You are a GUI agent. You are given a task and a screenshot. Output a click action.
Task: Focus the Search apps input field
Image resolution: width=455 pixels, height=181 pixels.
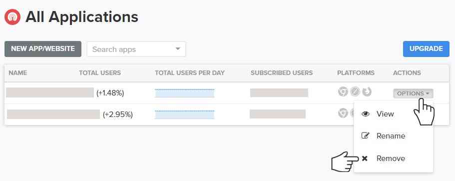[x=136, y=49]
